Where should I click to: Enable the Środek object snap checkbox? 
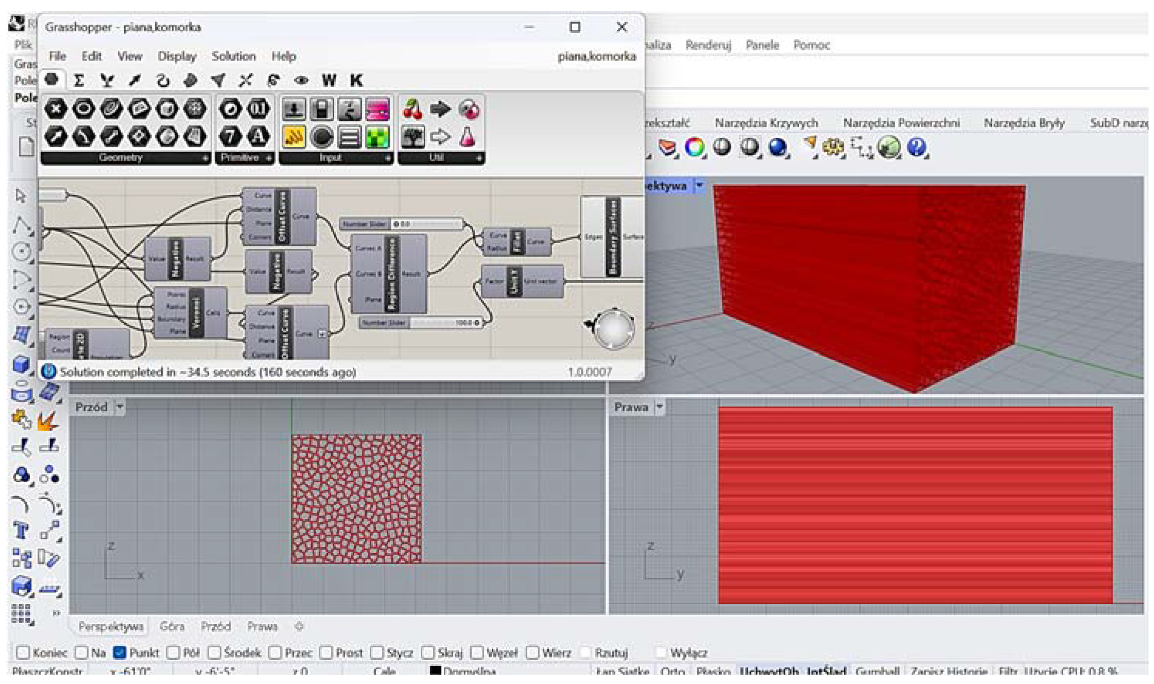click(214, 652)
